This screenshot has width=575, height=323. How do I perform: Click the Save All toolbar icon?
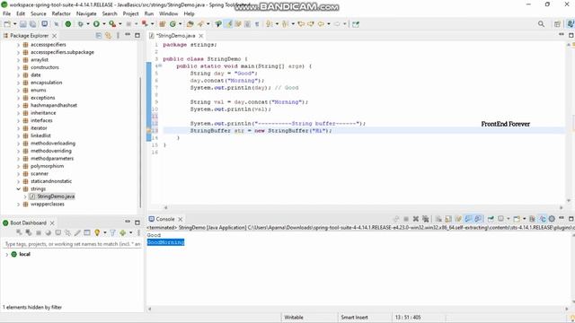[x=32, y=24]
